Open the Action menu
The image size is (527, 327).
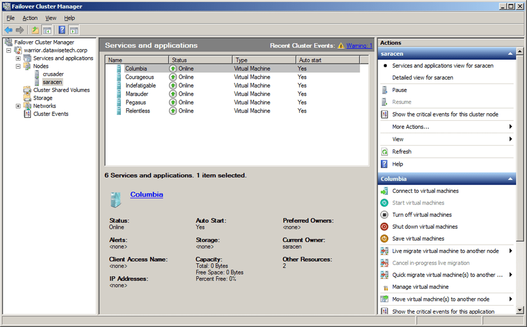coord(30,18)
